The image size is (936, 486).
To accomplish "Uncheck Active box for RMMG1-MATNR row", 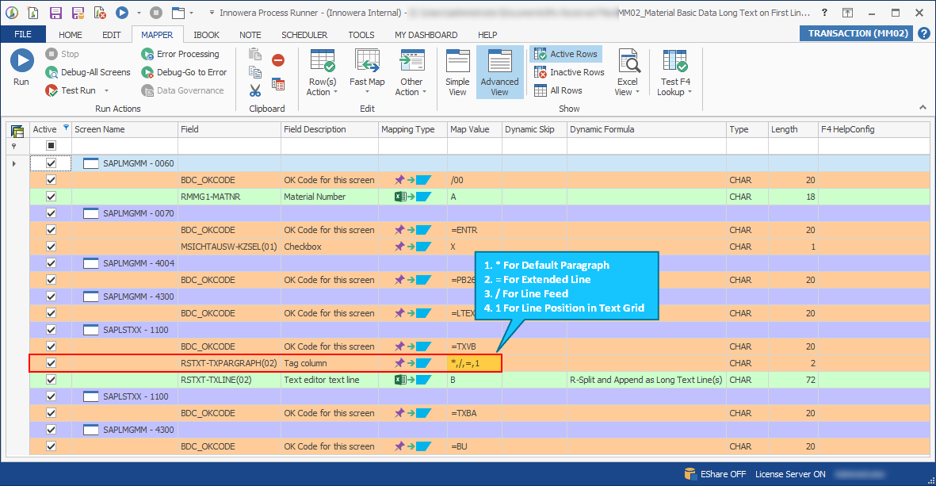I will 52,197.
